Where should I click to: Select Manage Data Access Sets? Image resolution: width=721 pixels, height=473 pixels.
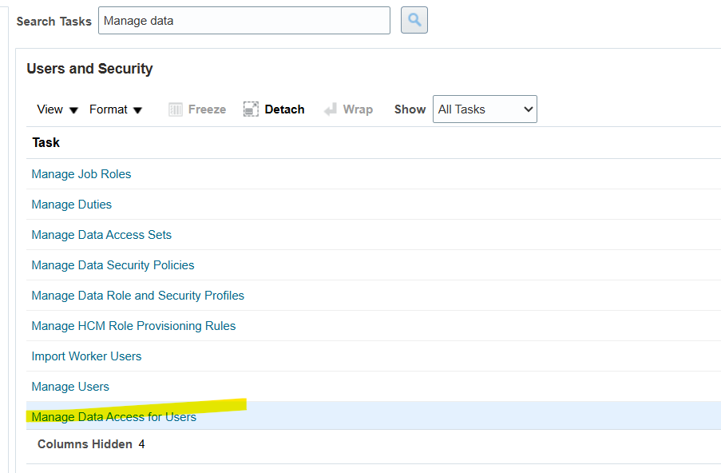[101, 235]
